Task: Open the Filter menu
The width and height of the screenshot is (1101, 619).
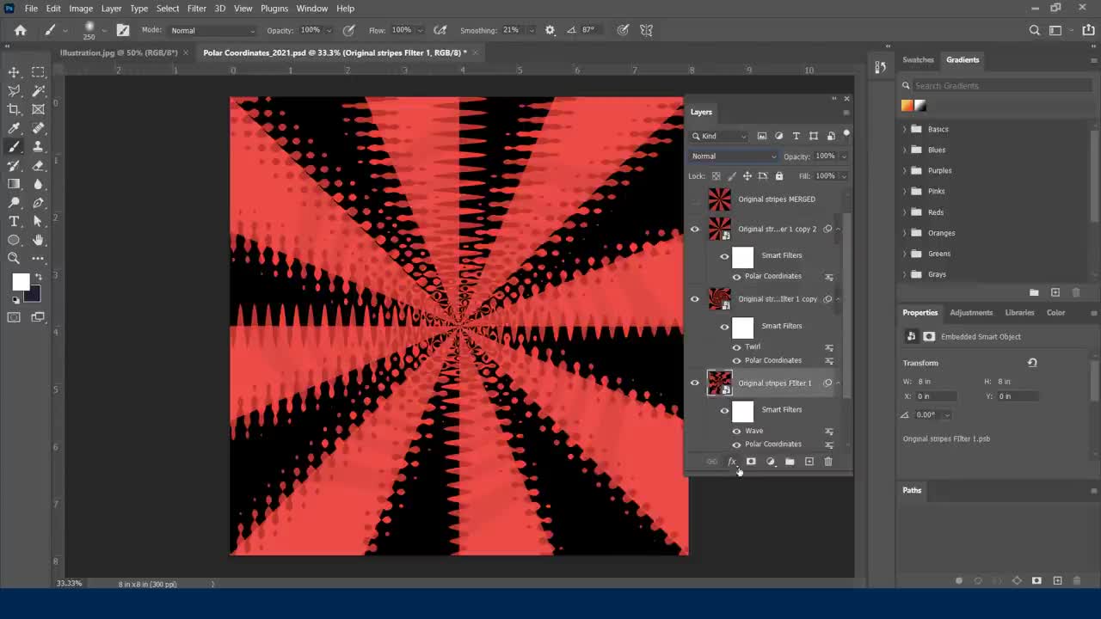Action: pos(196,8)
